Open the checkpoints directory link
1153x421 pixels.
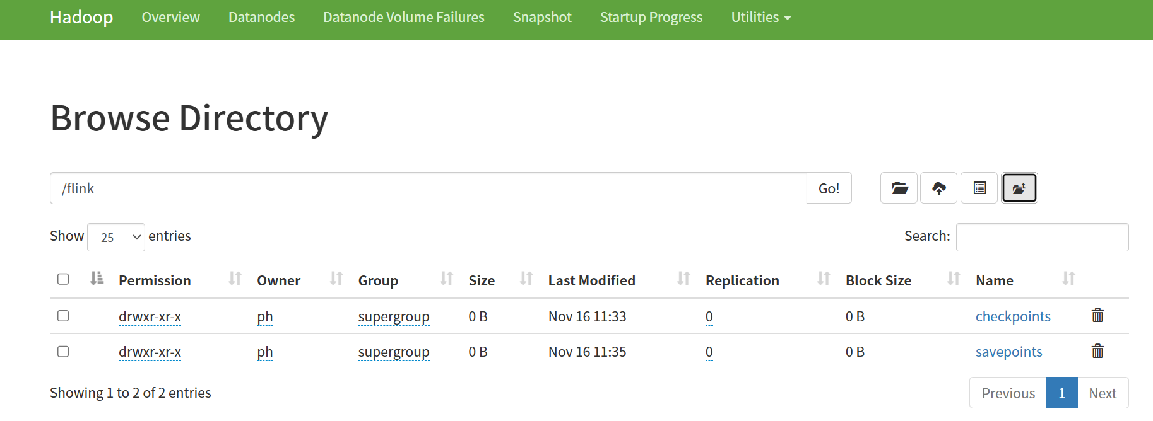coord(1012,316)
